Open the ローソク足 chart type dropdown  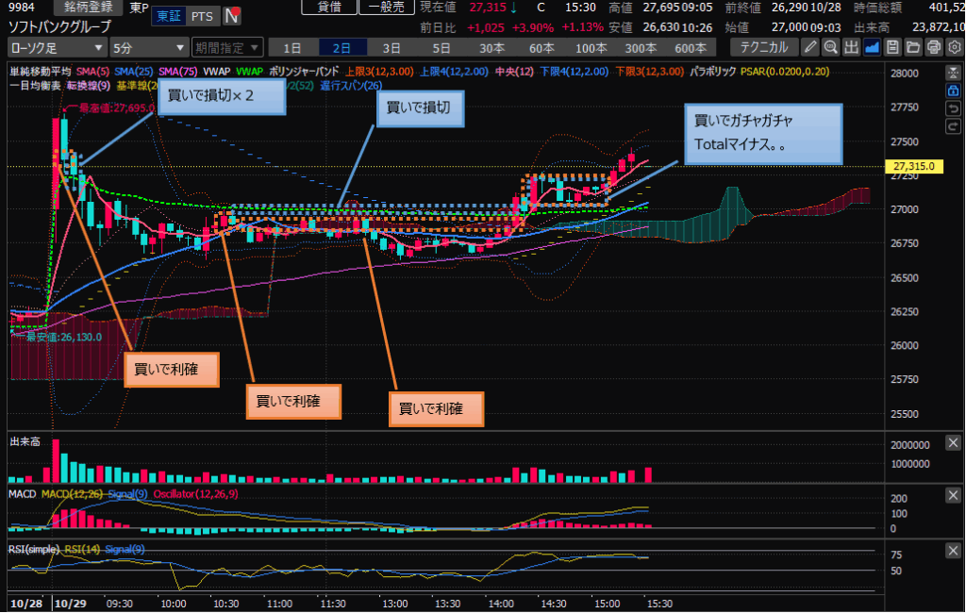56,46
